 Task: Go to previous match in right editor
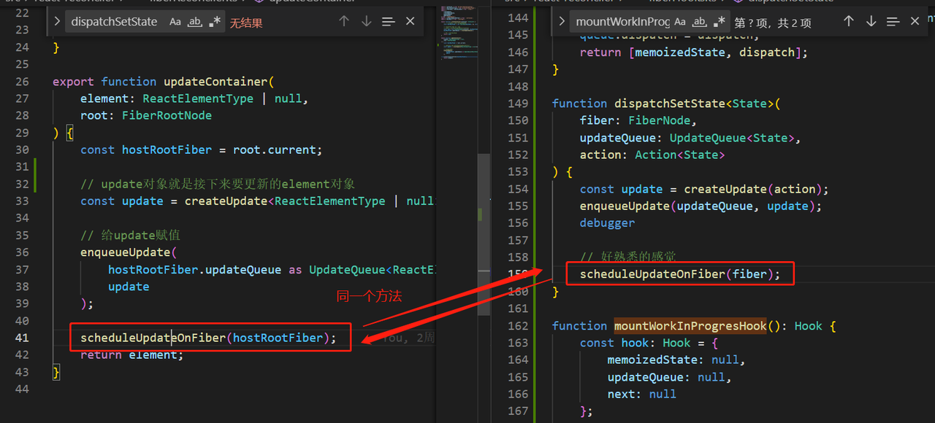(848, 22)
